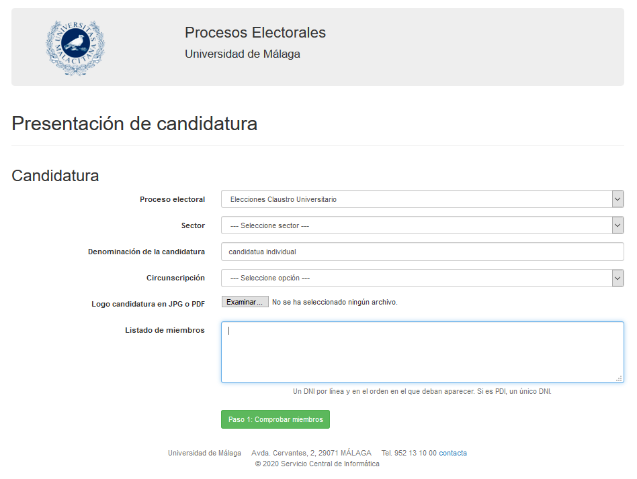The image size is (637, 479).
Task: Click the Proceso electoral label
Action: [x=172, y=199]
